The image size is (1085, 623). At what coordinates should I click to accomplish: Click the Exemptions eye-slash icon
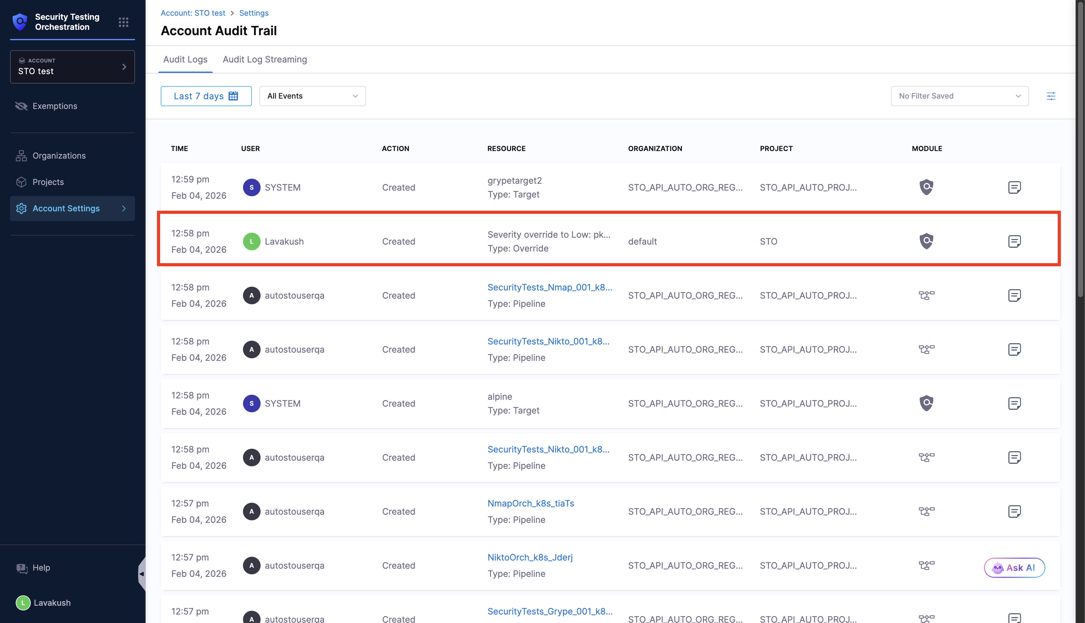click(x=21, y=106)
